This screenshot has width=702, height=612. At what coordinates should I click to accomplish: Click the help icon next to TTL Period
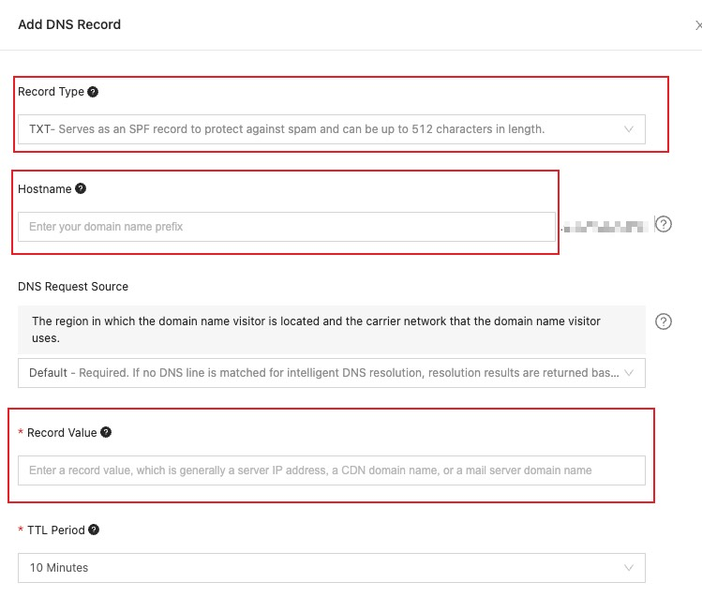[x=94, y=530]
